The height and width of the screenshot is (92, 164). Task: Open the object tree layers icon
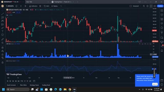click(162, 23)
